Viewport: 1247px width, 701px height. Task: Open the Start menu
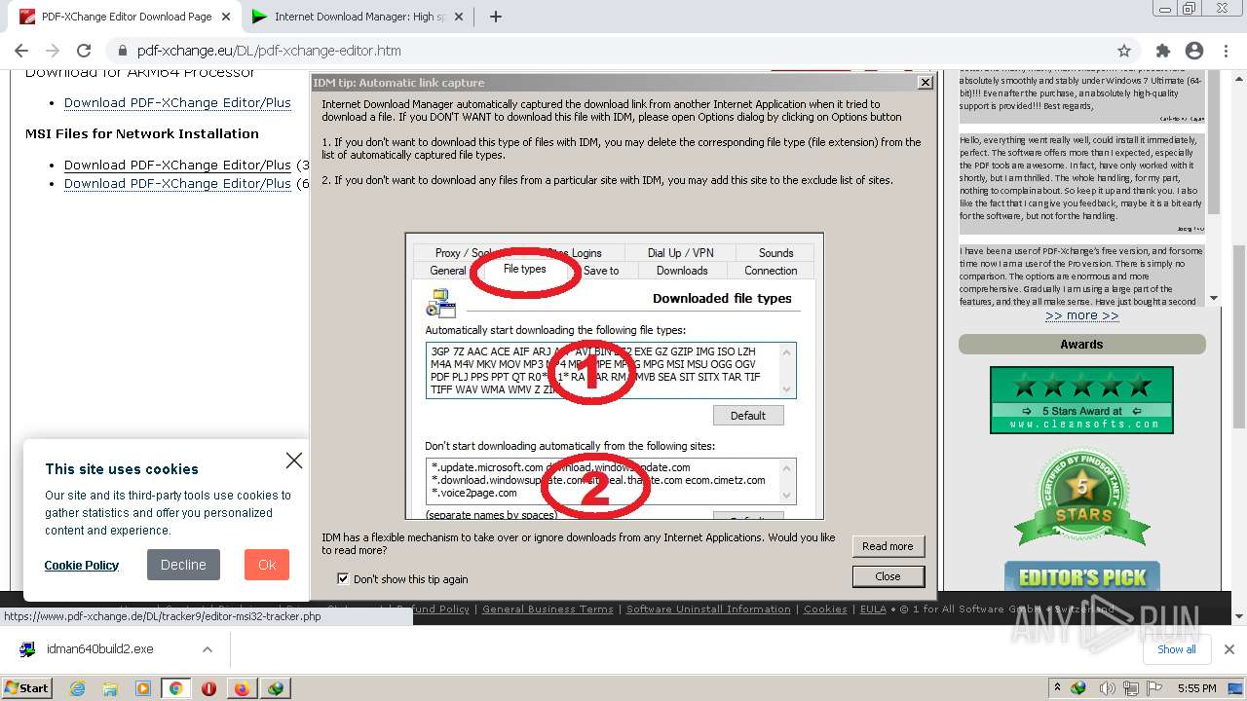pyautogui.click(x=27, y=688)
